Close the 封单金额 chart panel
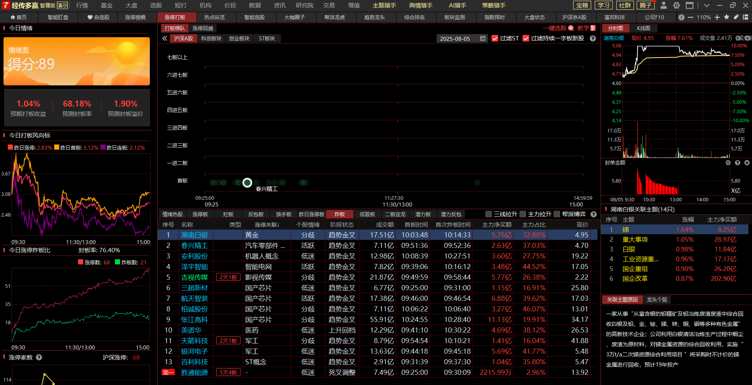The width and height of the screenshot is (752, 385). (747, 163)
